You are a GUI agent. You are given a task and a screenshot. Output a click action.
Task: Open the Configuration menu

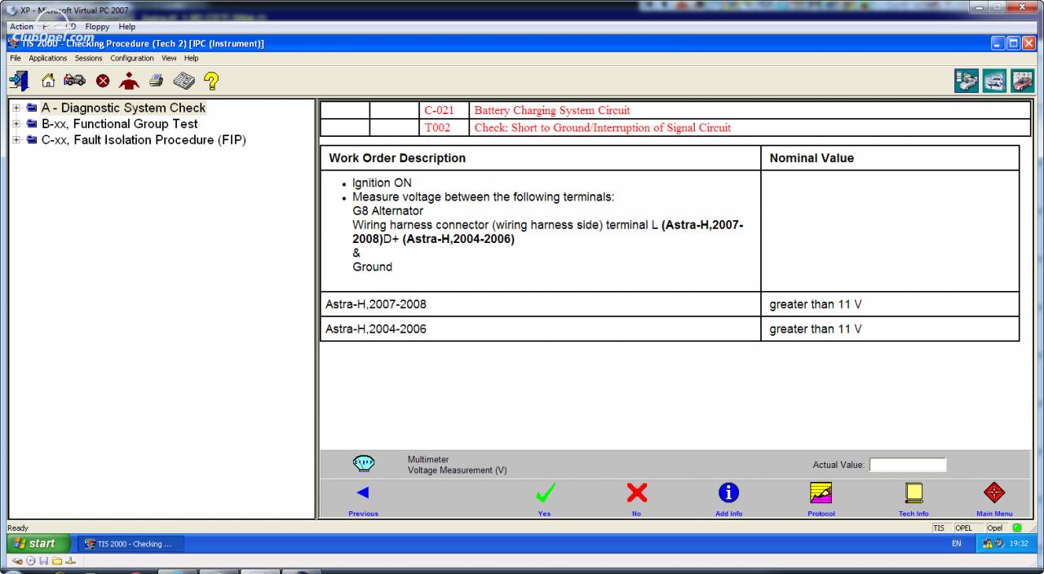[x=132, y=59]
